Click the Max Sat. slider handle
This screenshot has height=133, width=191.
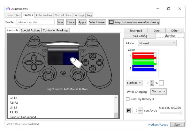181,113
